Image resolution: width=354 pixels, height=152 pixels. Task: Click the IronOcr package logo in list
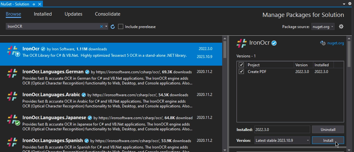pos(12,51)
